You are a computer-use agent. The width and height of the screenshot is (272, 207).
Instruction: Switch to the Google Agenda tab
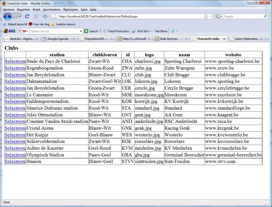pyautogui.click(x=58, y=39)
